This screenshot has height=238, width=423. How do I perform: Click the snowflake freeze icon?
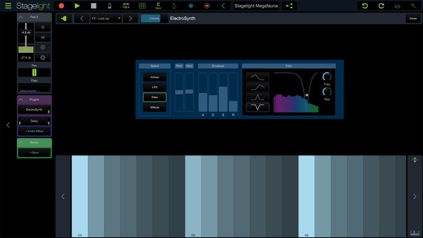click(x=191, y=6)
